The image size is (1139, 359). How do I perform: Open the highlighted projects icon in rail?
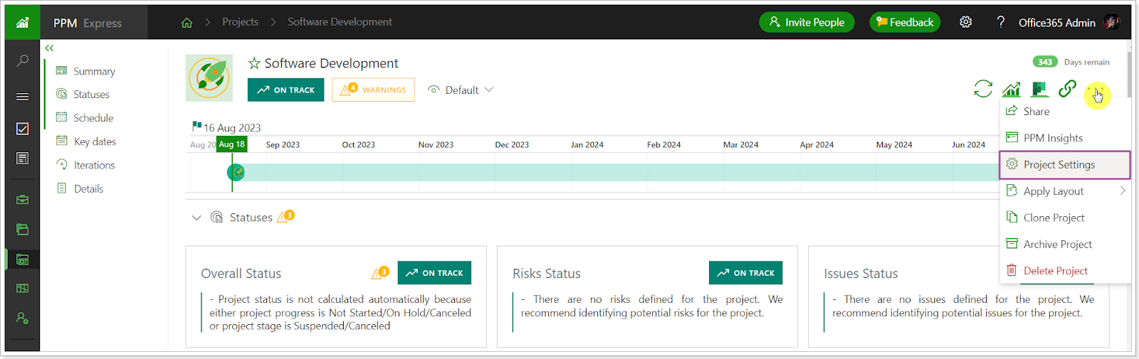(23, 259)
